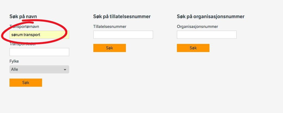283x113 pixels.
Task: Click the 'Søk på navn' heading
Action: (x=23, y=17)
